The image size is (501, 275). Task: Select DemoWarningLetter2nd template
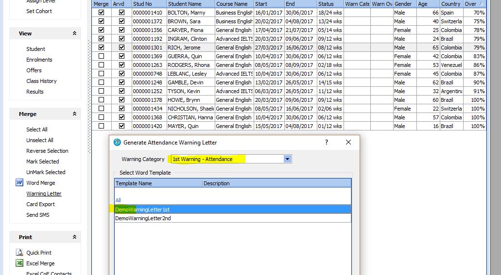click(x=143, y=218)
